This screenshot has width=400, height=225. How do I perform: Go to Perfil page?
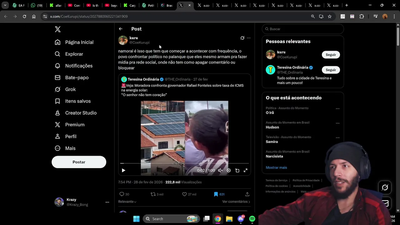click(65, 137)
